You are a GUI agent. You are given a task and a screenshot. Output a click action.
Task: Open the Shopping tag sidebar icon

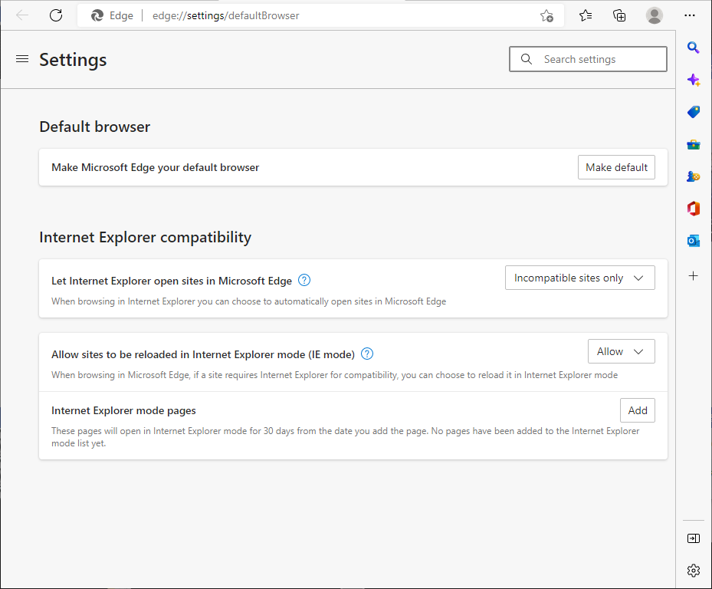pos(693,112)
